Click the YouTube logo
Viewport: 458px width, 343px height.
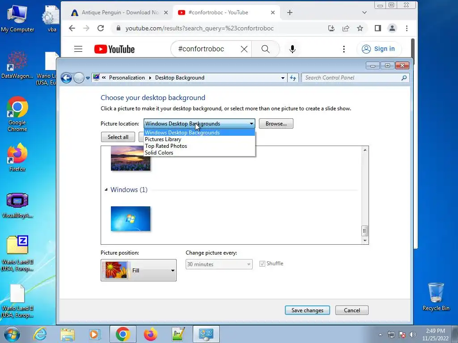click(114, 49)
